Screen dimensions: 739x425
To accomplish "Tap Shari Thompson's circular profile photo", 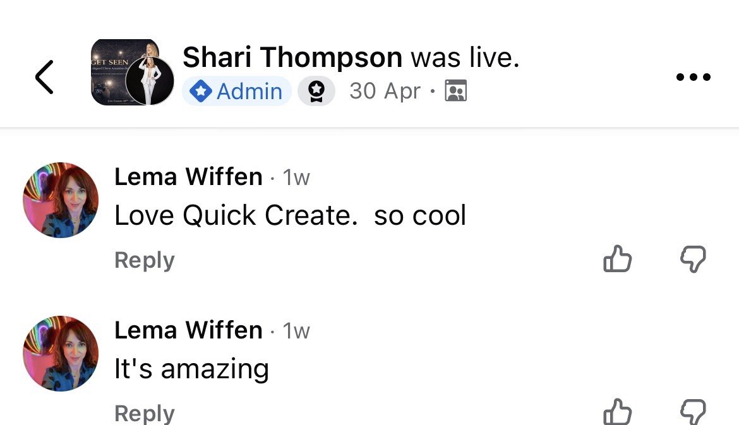I will point(150,81).
